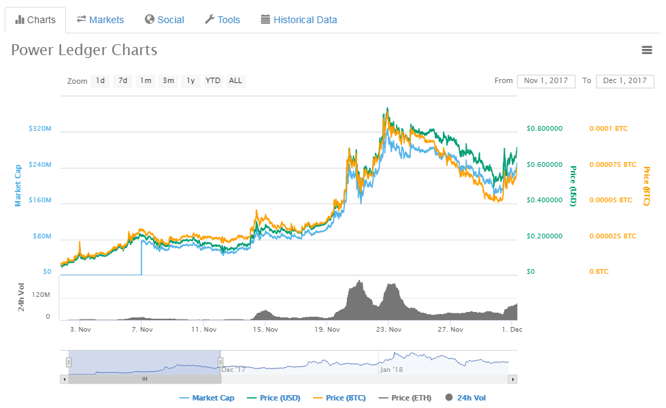Click the '27. Nov' date axis label
666x408 pixels.
coord(450,329)
